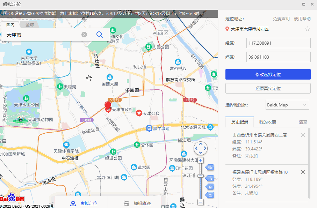This screenshot has height=208, width=317.
Task: Open the 选择地图源 BaiduMap dropdown
Action: click(287, 105)
